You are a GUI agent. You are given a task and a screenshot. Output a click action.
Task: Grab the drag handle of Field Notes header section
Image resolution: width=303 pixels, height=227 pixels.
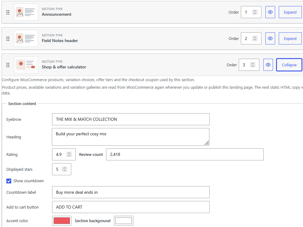[8, 39]
